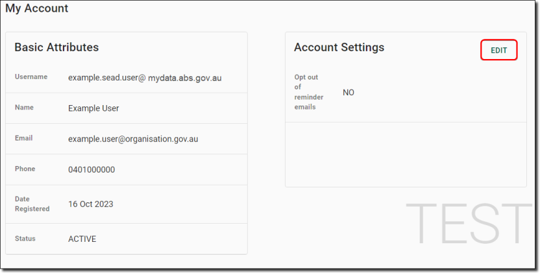Click the Date Registered label
540x273 pixels.
pyautogui.click(x=32, y=204)
